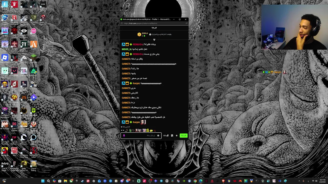Image resolution: width=328 pixels, height=184 pixels.
Task: Open the osu! desktop icon
Action: point(34,32)
